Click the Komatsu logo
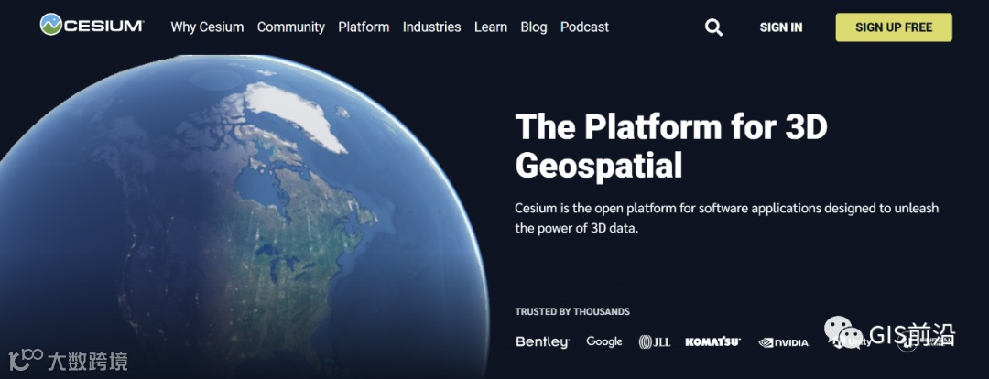The width and height of the screenshot is (989, 379). (712, 341)
